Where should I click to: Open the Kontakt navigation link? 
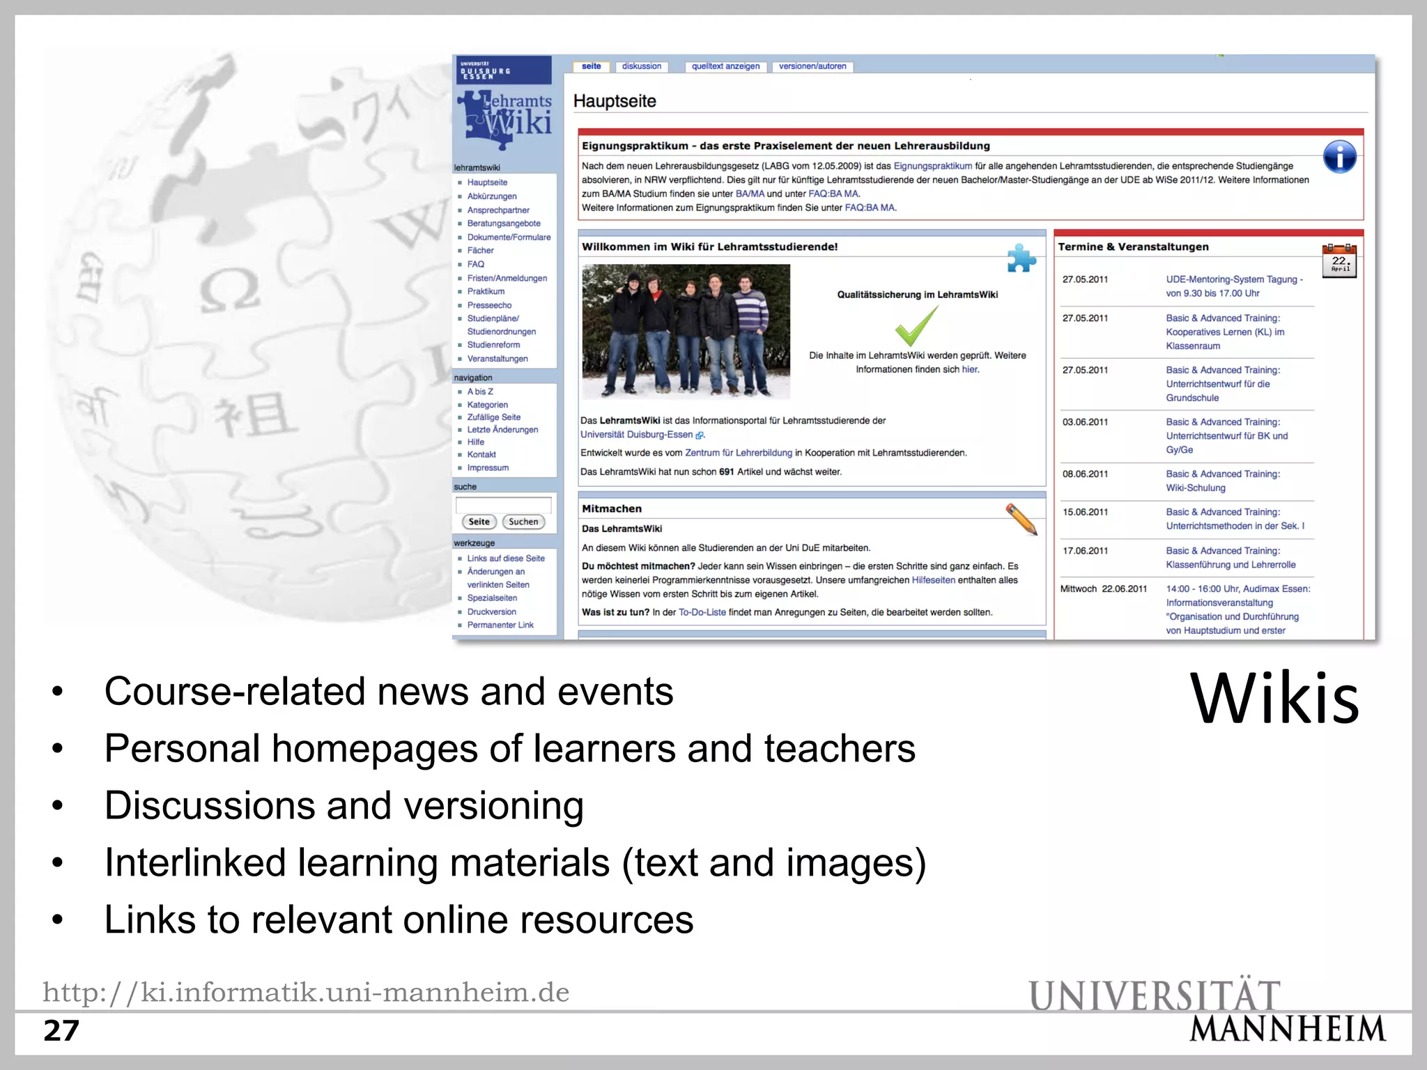pyautogui.click(x=481, y=455)
